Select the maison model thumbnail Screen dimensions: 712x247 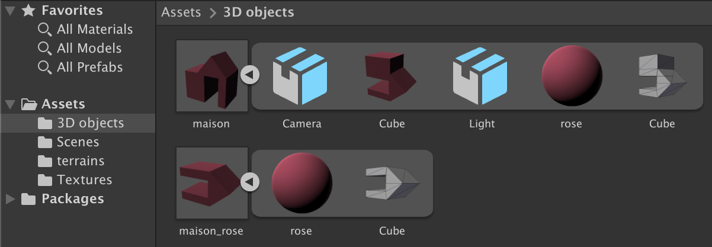(211, 76)
